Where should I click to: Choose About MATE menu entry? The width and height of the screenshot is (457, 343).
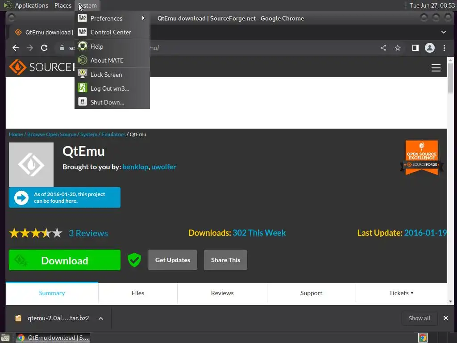click(112, 60)
